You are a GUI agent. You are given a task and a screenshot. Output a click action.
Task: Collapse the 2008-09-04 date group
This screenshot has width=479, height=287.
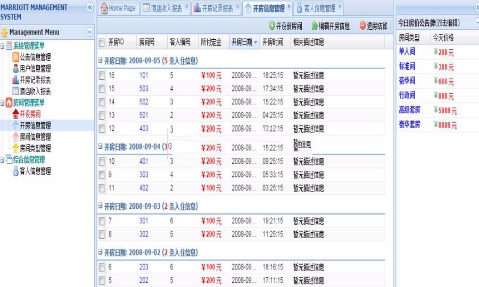pyautogui.click(x=100, y=146)
